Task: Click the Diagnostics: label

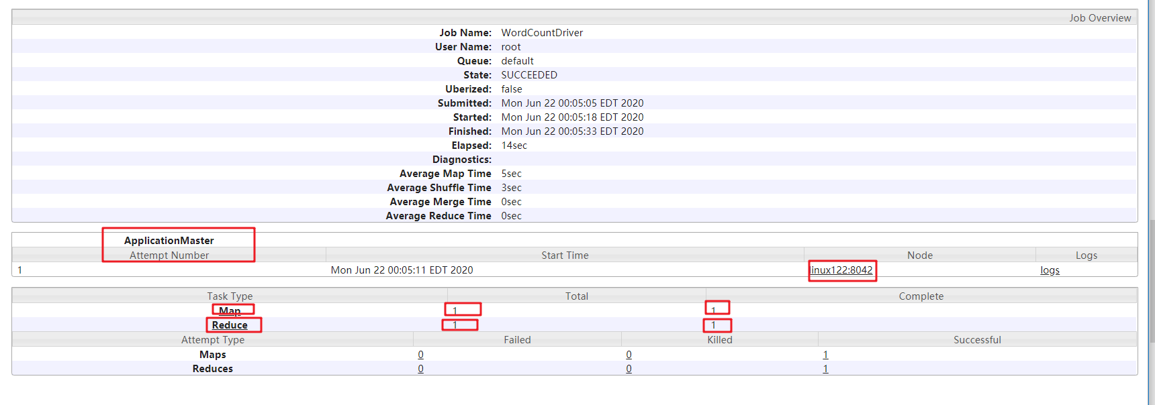Action: (x=462, y=160)
